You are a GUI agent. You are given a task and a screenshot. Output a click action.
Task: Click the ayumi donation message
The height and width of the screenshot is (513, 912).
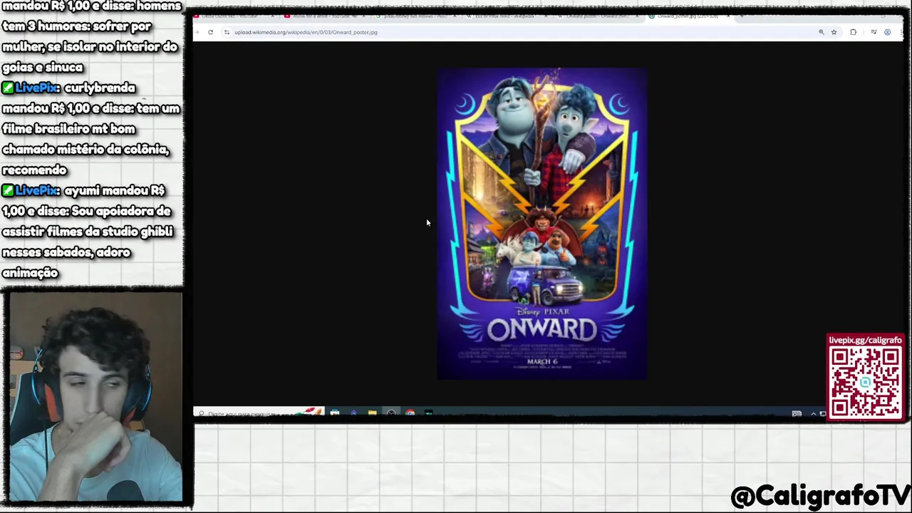(88, 232)
